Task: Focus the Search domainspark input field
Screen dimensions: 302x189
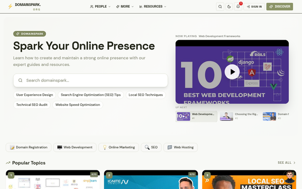Action: (x=91, y=80)
